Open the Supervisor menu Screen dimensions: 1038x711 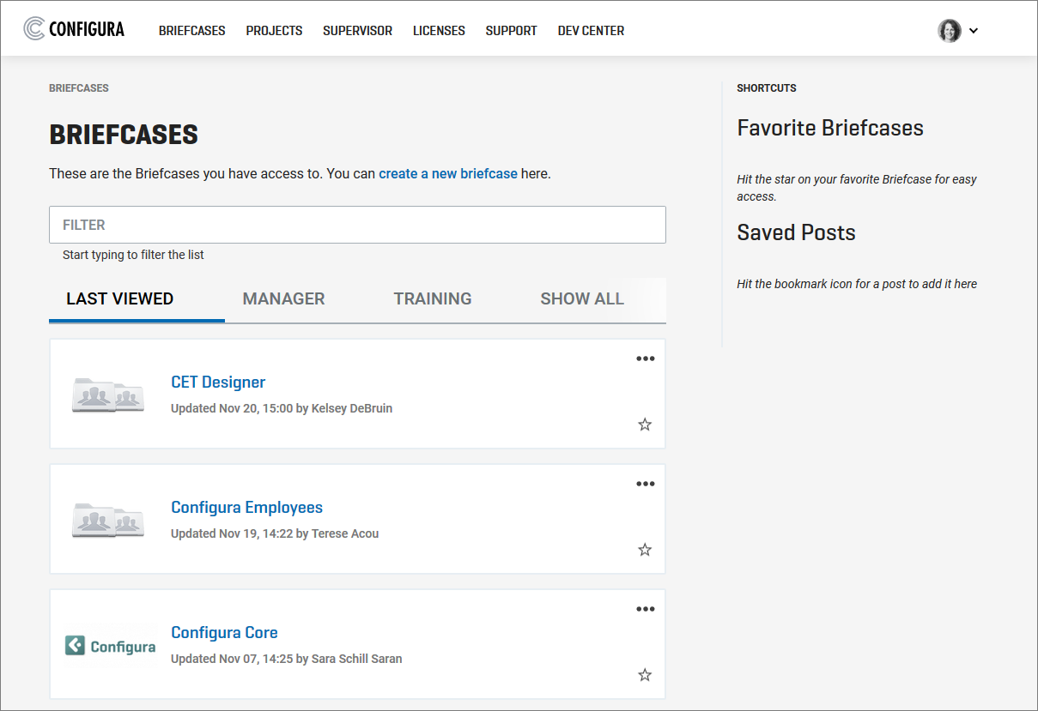(x=357, y=31)
